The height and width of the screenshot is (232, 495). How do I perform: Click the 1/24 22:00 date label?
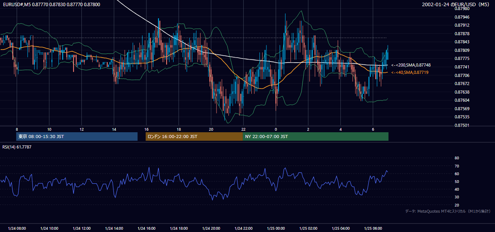point(243,229)
